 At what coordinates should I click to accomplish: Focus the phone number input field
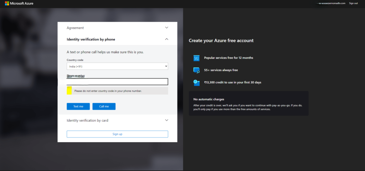117,82
